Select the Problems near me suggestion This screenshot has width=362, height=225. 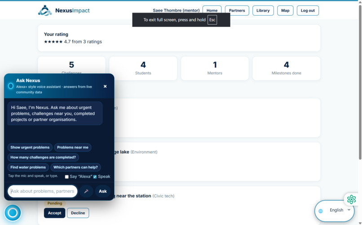click(73, 147)
